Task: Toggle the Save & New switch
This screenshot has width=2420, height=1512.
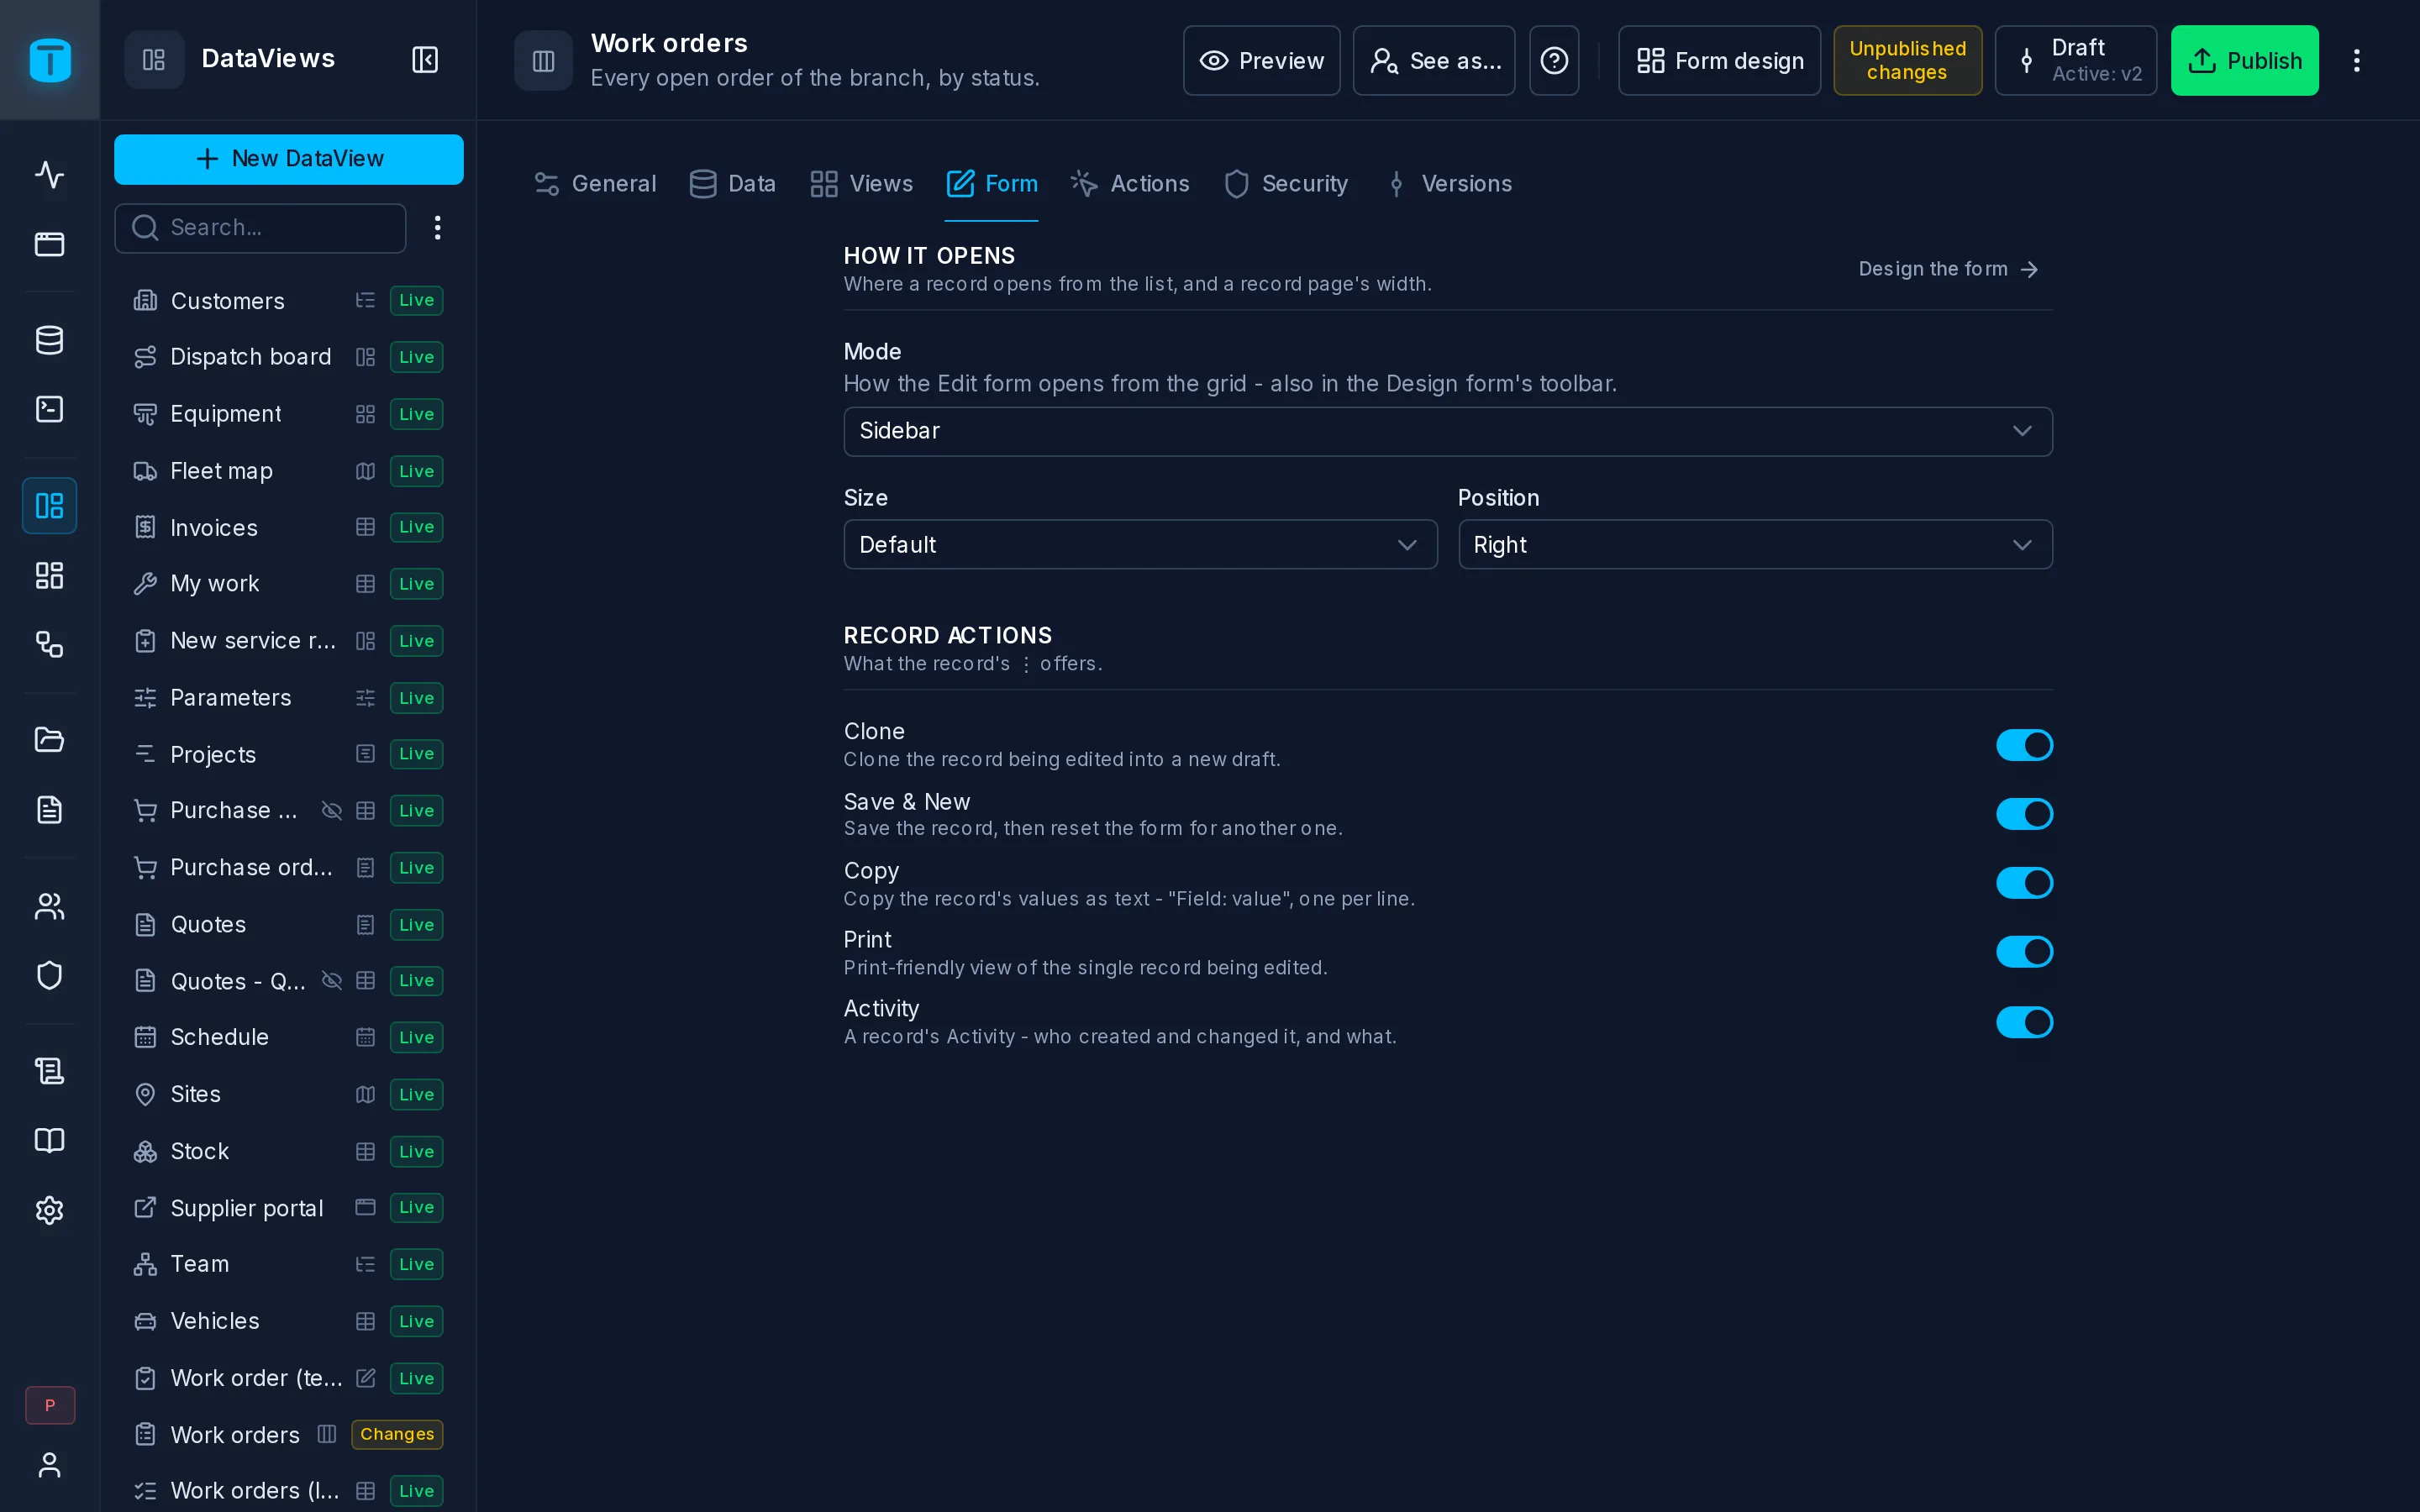Action: click(2024, 814)
